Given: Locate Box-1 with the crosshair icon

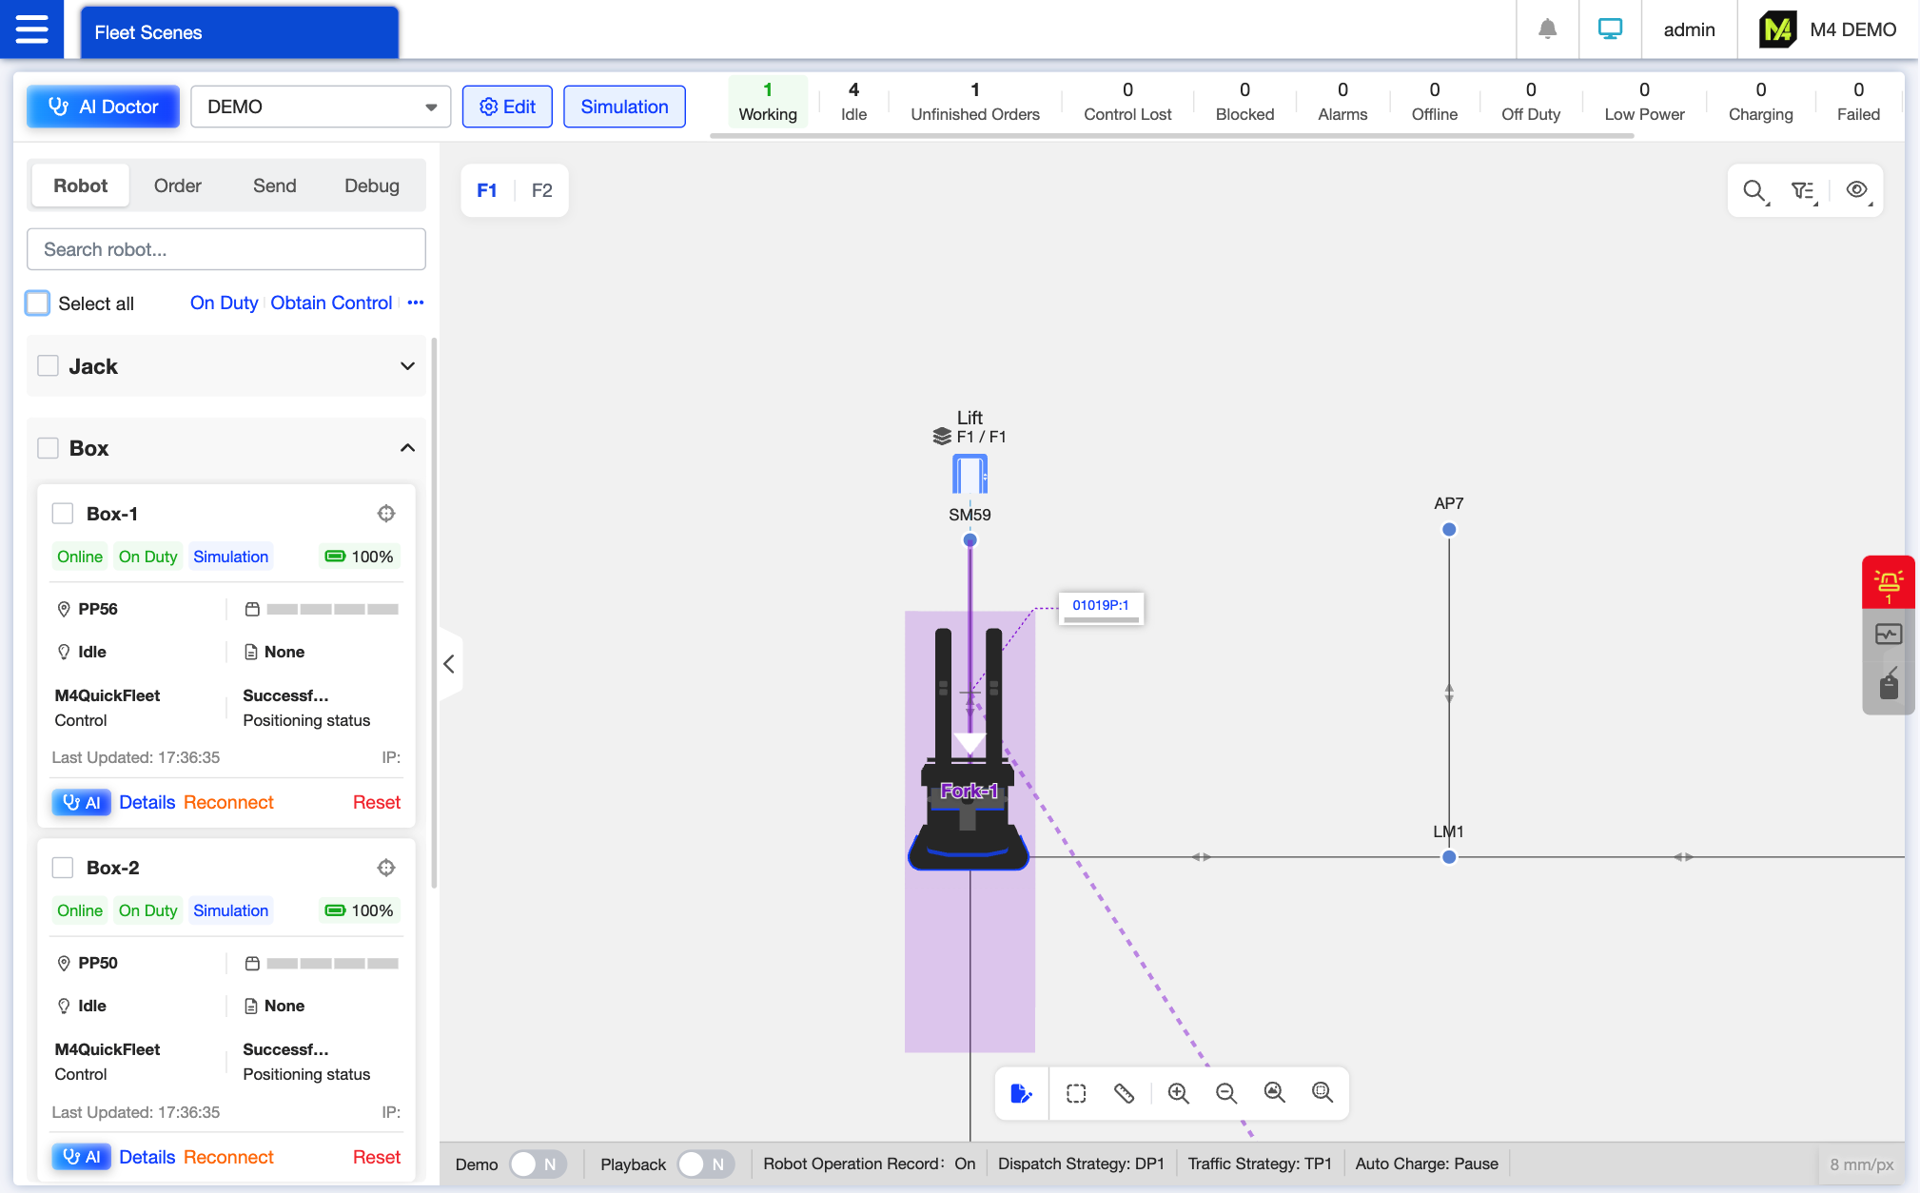Looking at the screenshot, I should [x=385, y=514].
